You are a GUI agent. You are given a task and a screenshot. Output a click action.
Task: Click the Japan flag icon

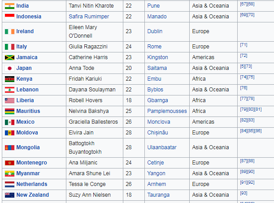[x=9, y=68]
